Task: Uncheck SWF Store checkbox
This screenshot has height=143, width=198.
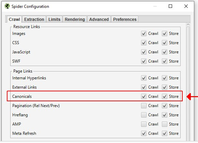Action: pos(165,61)
